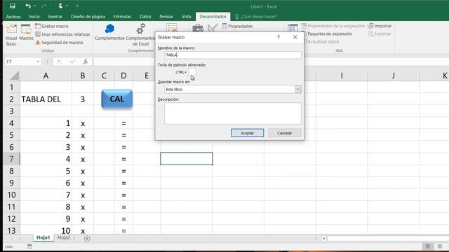The image size is (449, 252).
Task: Close the Grabar macro dialog
Action: click(x=295, y=37)
